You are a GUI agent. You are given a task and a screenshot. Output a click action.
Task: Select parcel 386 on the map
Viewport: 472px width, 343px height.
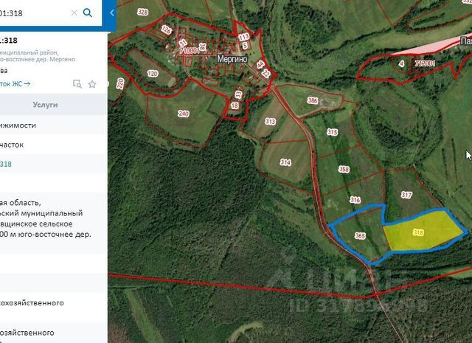[313, 100]
